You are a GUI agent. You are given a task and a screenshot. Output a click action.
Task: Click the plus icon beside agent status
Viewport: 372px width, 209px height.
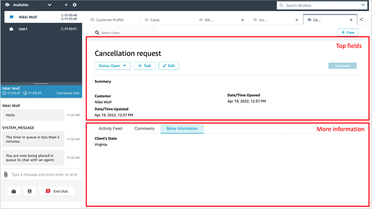[66, 5]
